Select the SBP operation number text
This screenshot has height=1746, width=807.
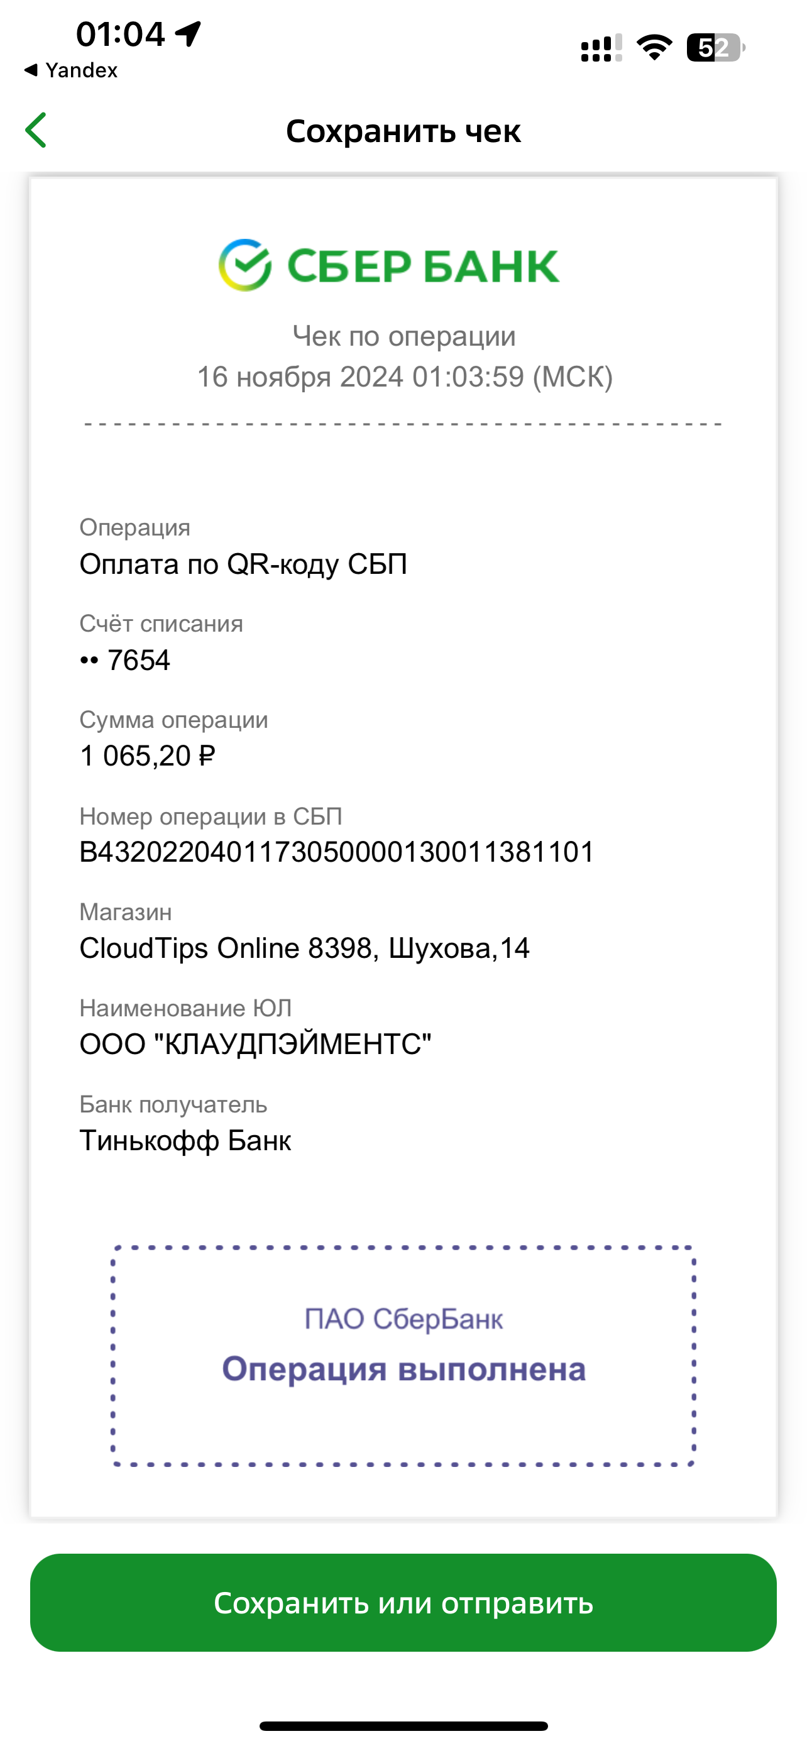tap(337, 852)
